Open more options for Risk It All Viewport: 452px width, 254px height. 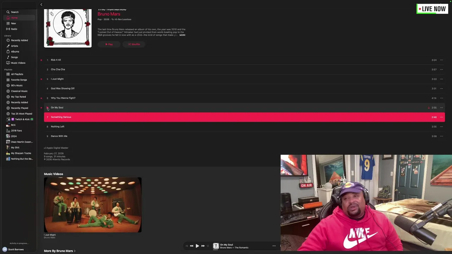[x=441, y=60]
